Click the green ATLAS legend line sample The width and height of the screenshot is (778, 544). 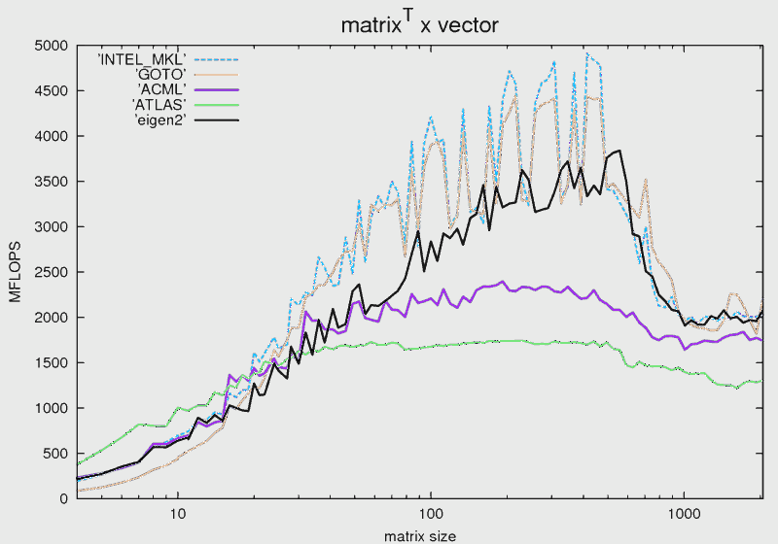(216, 104)
